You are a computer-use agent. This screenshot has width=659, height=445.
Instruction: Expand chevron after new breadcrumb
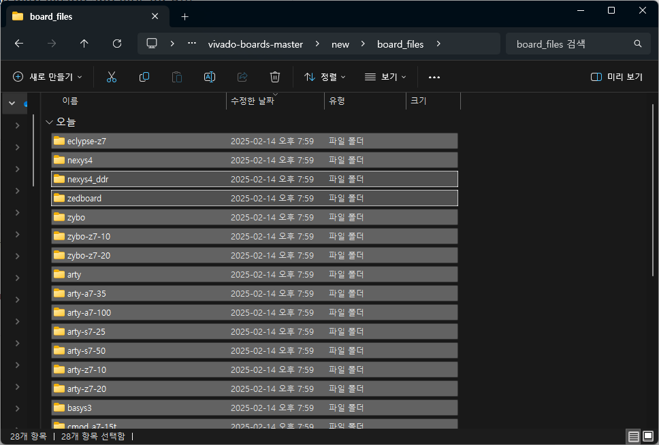(363, 44)
